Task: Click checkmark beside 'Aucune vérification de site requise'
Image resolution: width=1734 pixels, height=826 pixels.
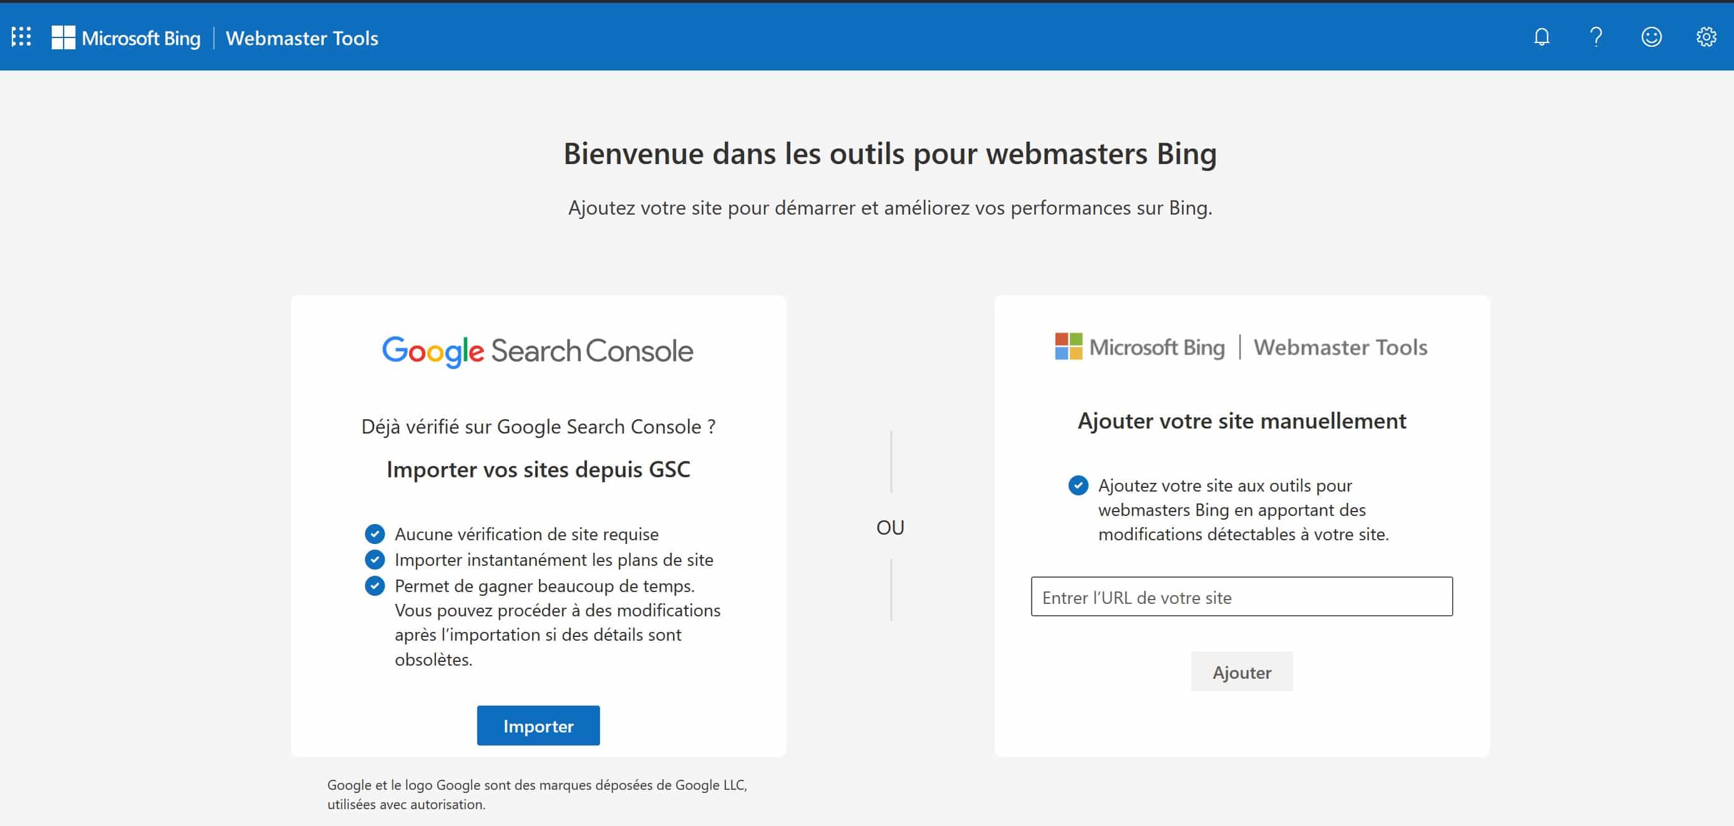Action: pos(375,534)
